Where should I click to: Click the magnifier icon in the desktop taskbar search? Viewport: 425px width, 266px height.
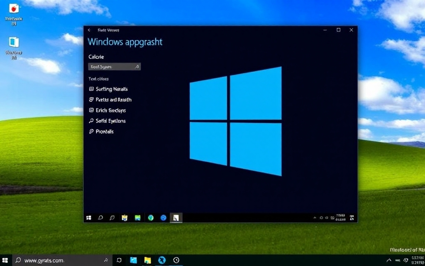[18, 260]
